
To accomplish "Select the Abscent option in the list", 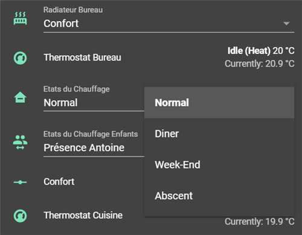I will click(x=219, y=196).
